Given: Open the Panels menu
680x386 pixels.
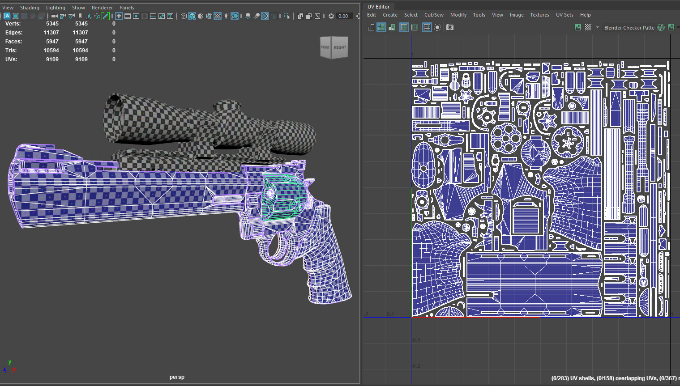Looking at the screenshot, I should [x=127, y=8].
